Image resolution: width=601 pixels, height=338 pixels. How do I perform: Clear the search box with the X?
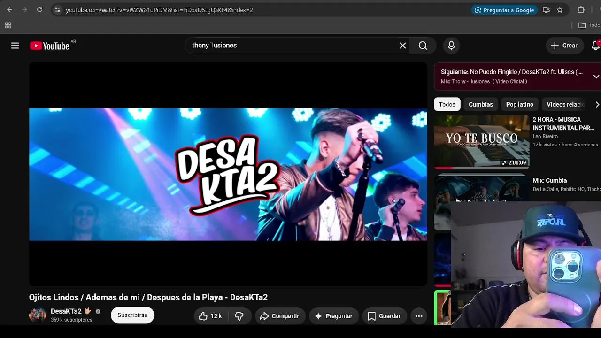[x=403, y=46]
